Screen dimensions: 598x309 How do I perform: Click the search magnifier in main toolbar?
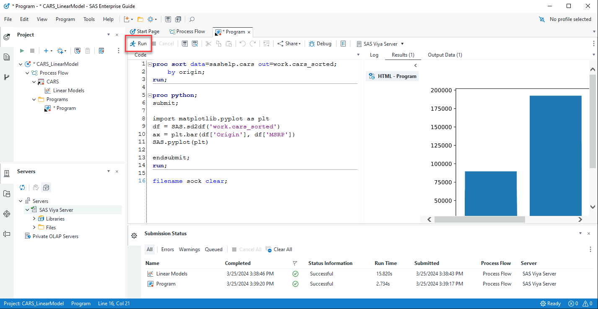tap(192, 19)
